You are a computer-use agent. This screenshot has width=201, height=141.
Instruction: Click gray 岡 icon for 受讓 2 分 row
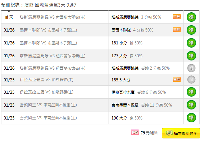coord(191,68)
